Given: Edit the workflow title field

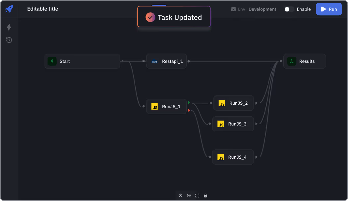Looking at the screenshot, I should pyautogui.click(x=43, y=9).
